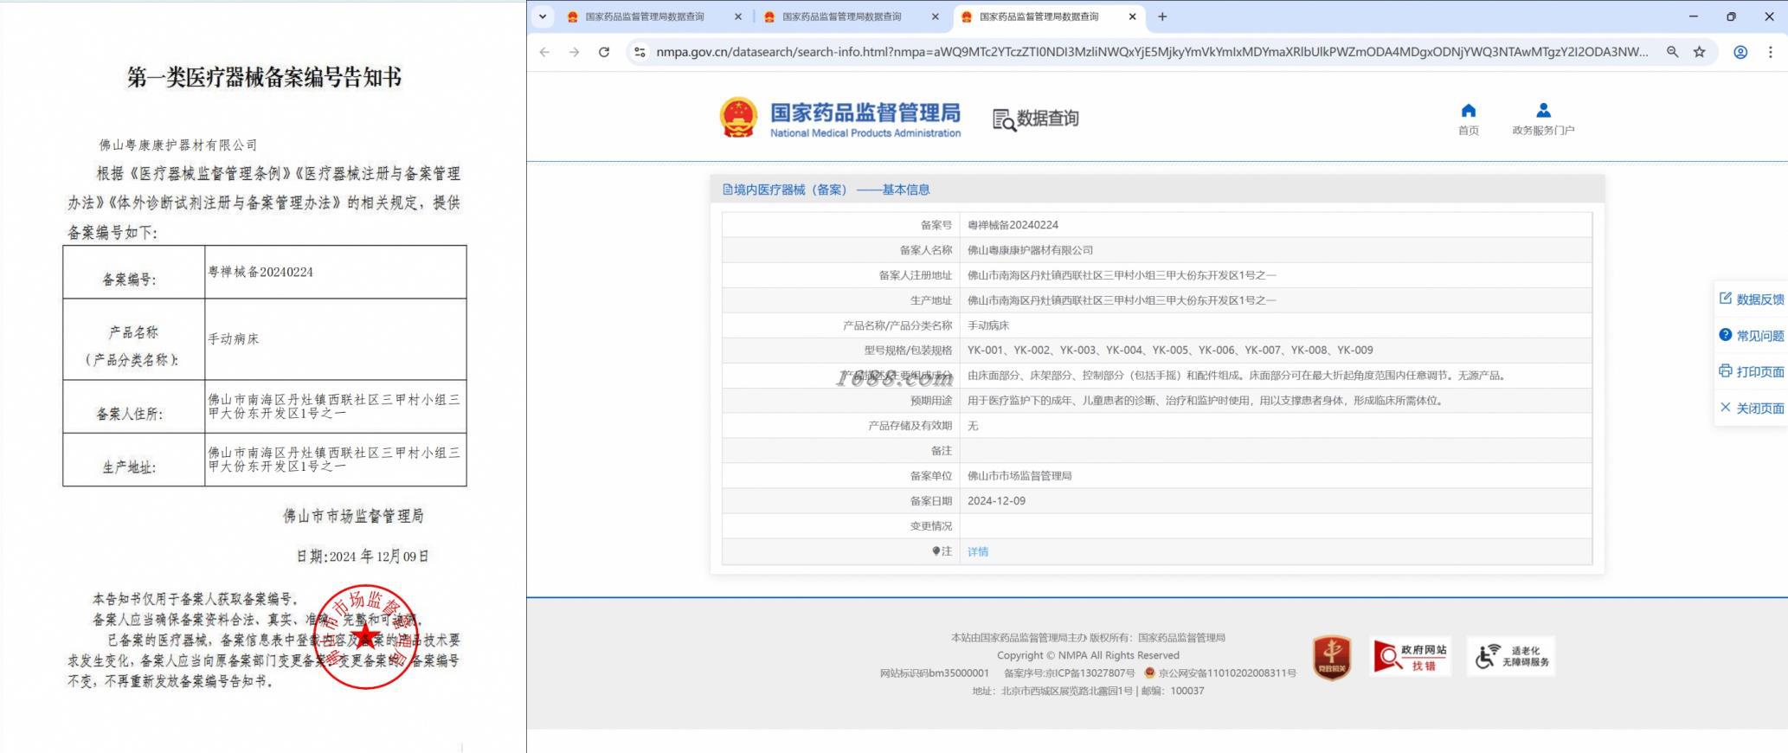
Task: Open the Chrome three-dot menu
Action: pos(1771,52)
